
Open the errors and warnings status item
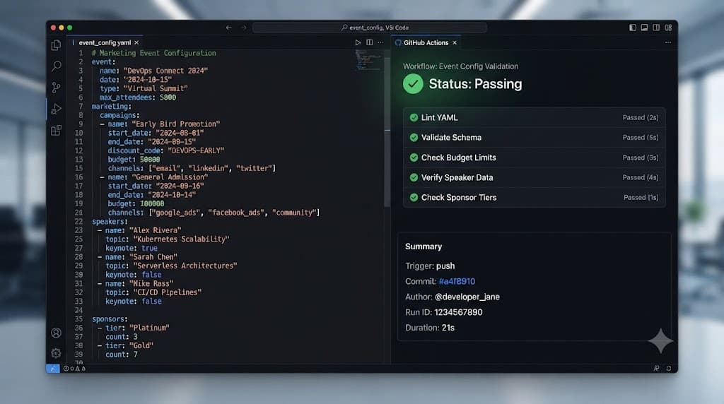pos(74,369)
